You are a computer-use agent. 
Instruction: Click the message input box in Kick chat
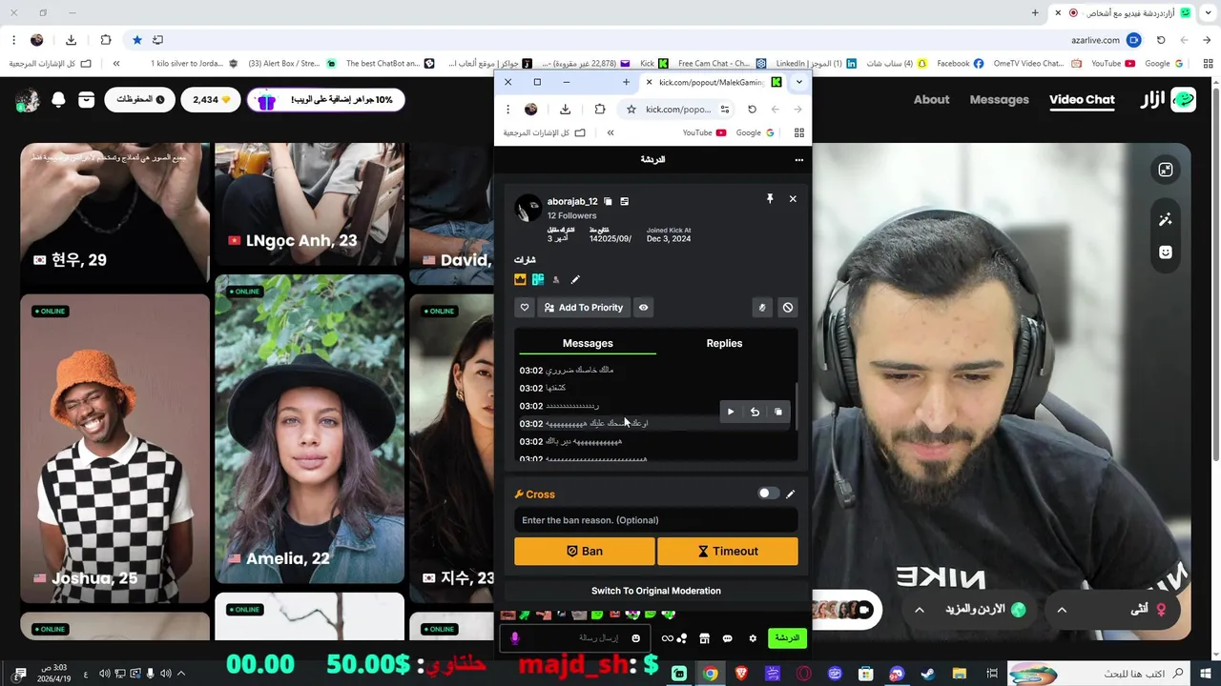pyautogui.click(x=575, y=638)
